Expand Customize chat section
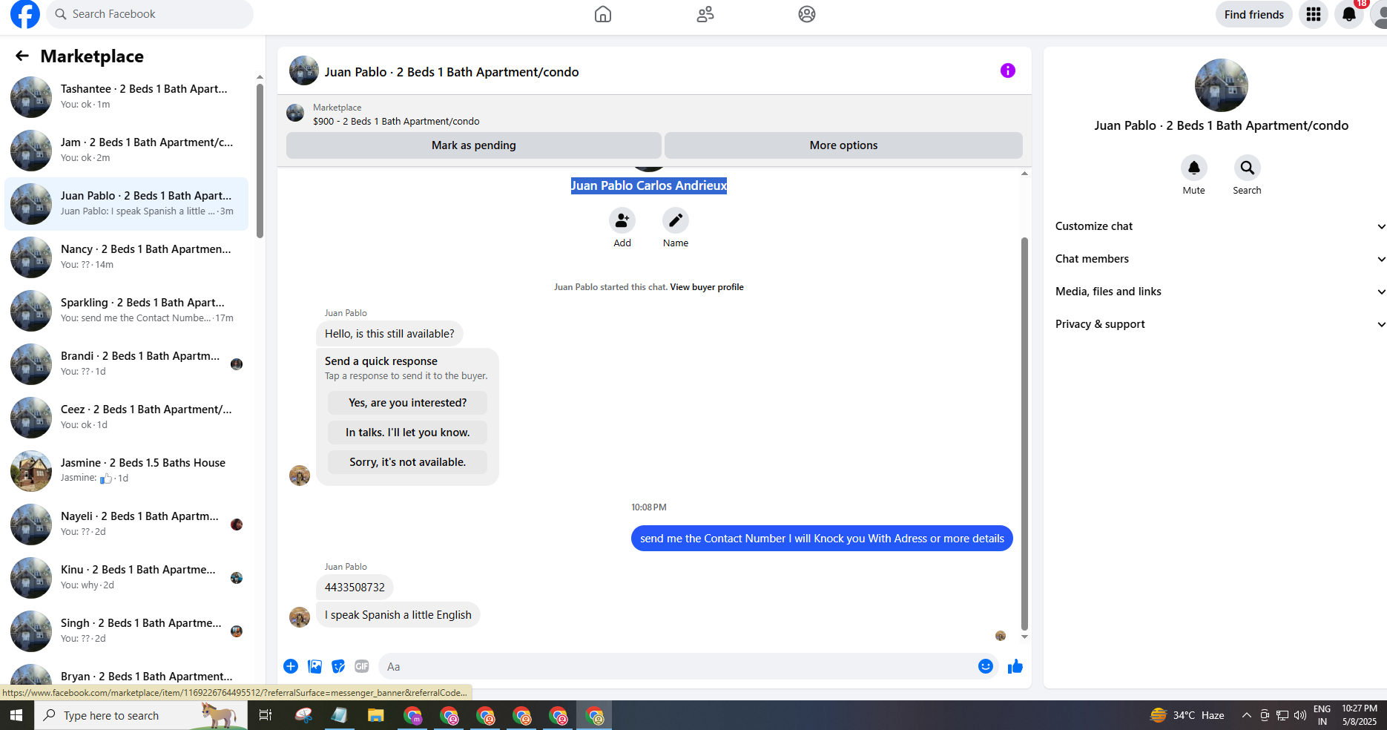Image resolution: width=1387 pixels, height=730 pixels. click(1220, 226)
